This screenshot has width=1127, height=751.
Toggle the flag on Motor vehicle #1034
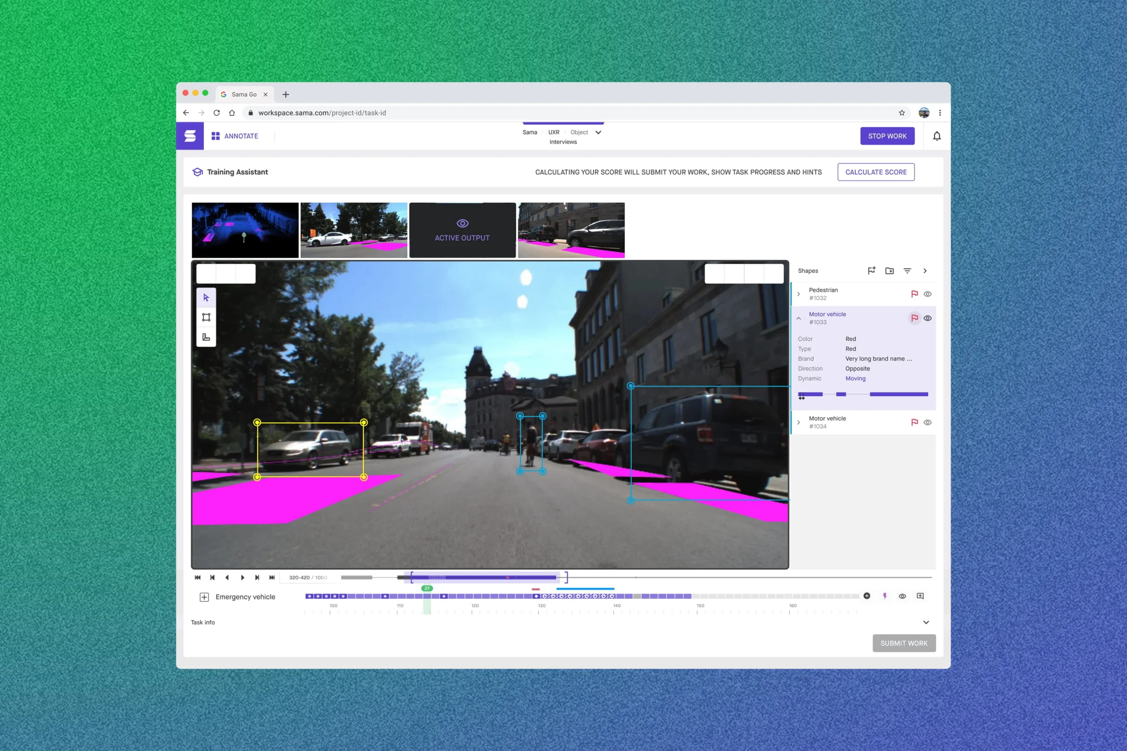915,422
